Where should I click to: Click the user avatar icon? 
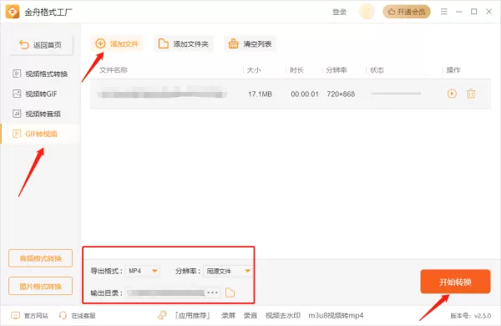(x=367, y=12)
